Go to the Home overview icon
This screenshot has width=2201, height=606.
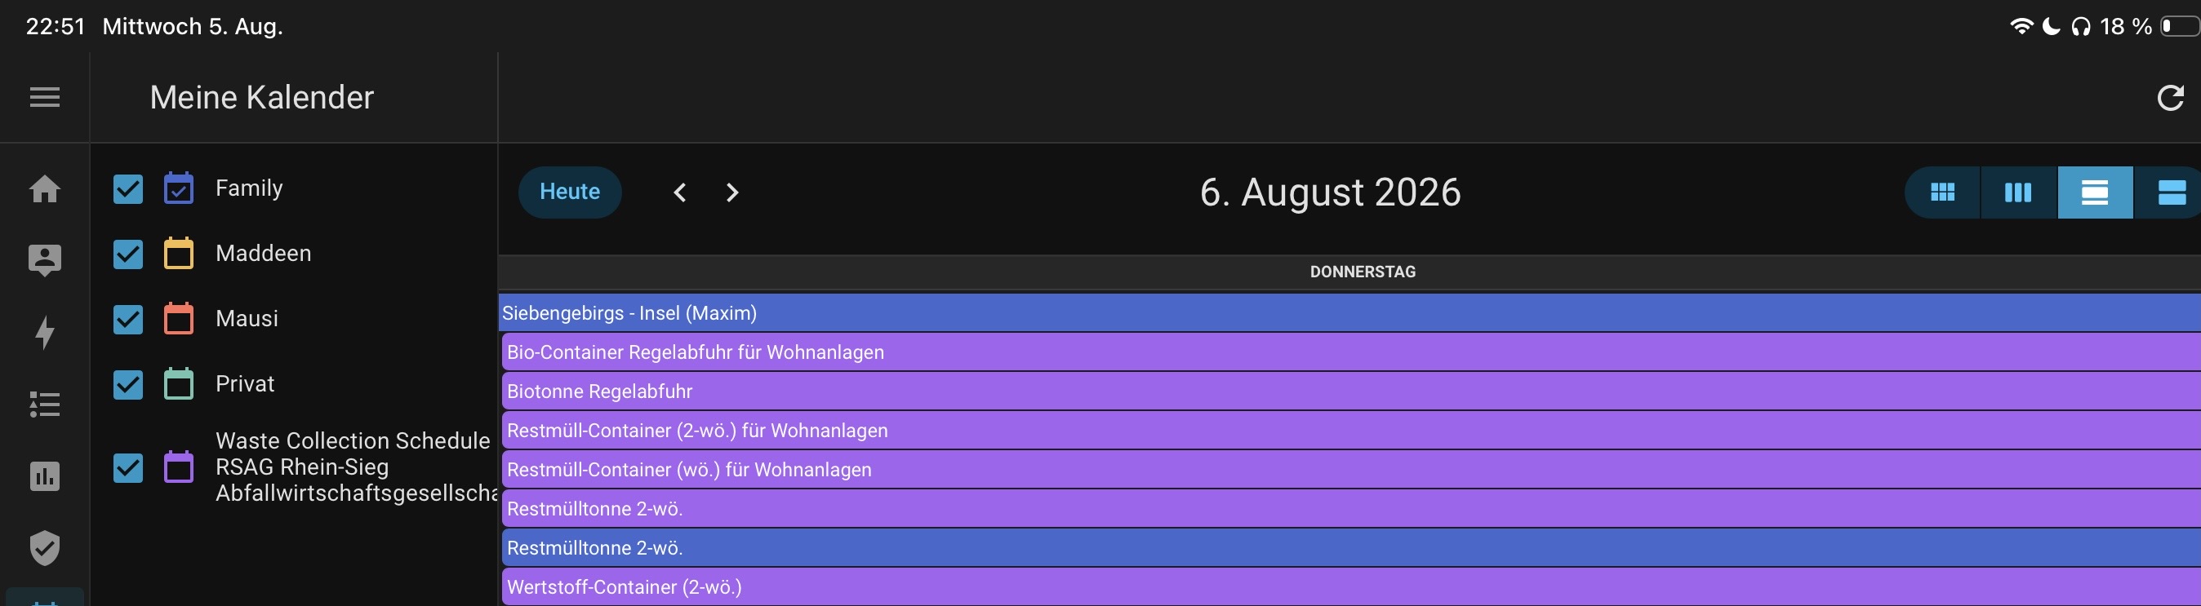[x=44, y=188]
